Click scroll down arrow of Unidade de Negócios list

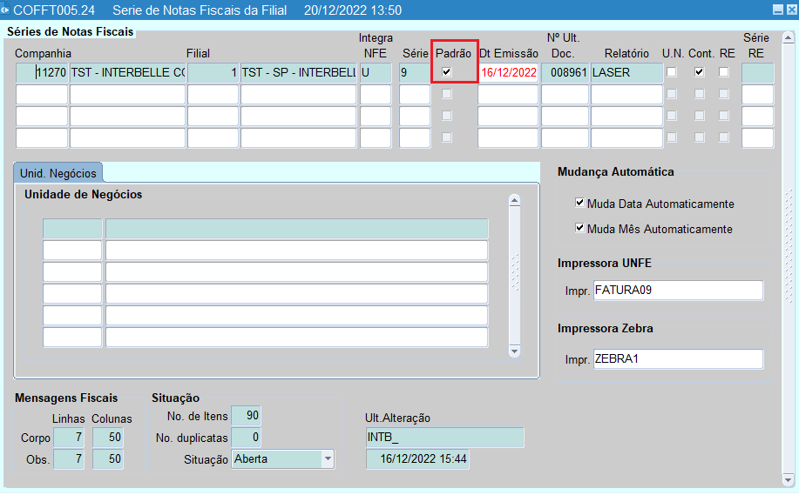tap(515, 351)
